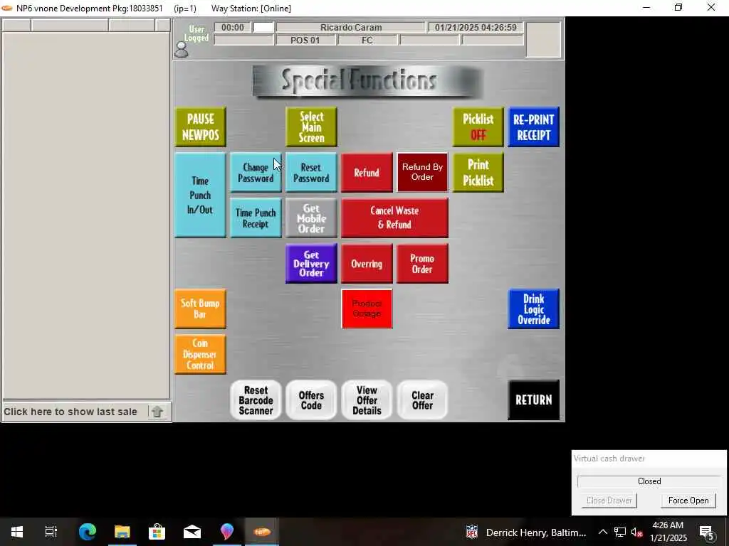Open Coin Dispenser Control
Screen dimensions: 729x546
coord(200,354)
